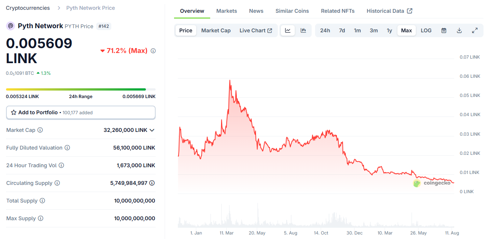Click the 0.005324 LINK low value

point(22,97)
